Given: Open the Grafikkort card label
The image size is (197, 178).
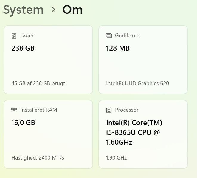Looking at the screenshot, I should pos(127,35).
